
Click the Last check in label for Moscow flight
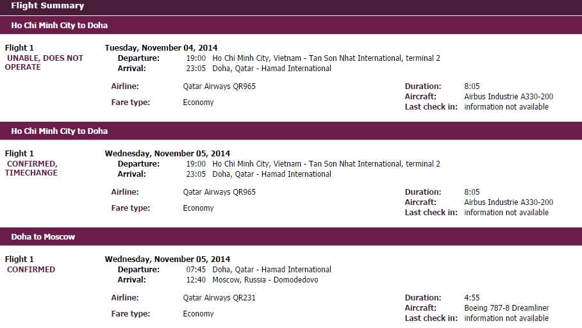pos(431,318)
